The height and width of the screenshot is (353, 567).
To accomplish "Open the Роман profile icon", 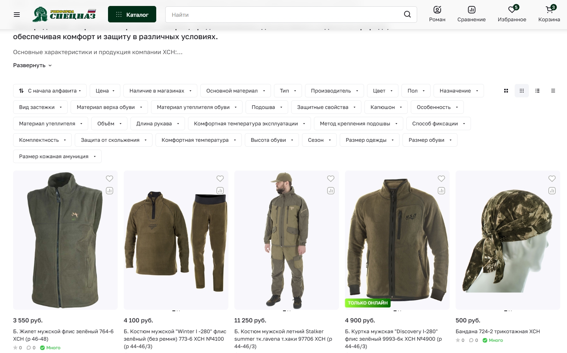I will click(437, 14).
